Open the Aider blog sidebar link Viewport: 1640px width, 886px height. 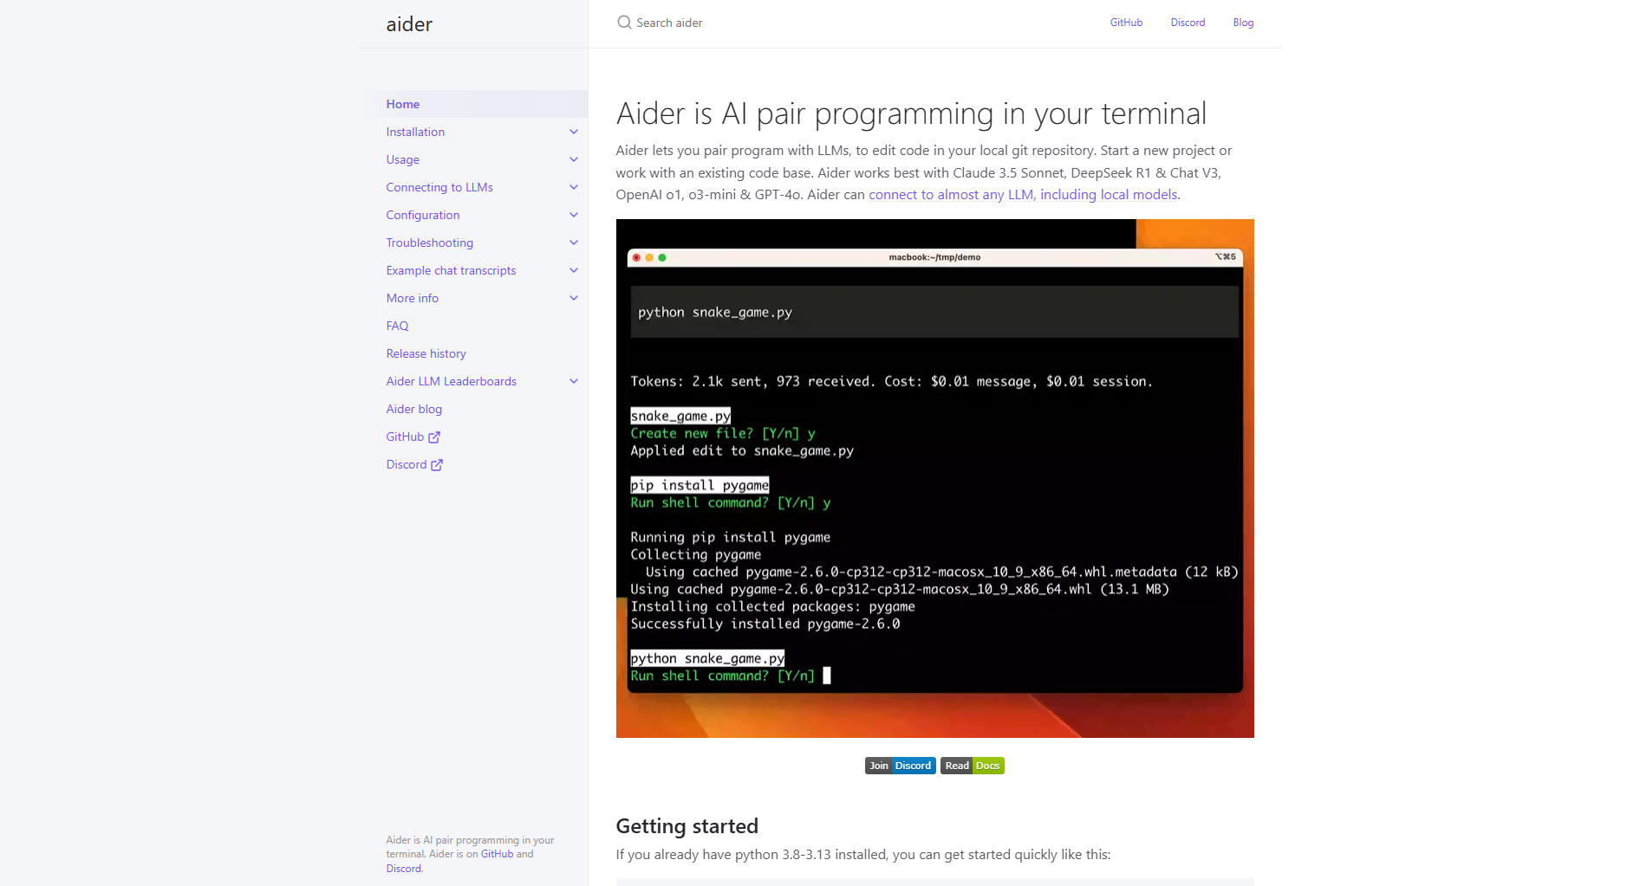414,409
